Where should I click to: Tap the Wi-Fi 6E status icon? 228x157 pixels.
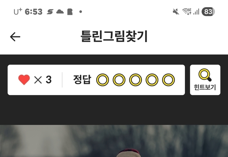coord(187,11)
